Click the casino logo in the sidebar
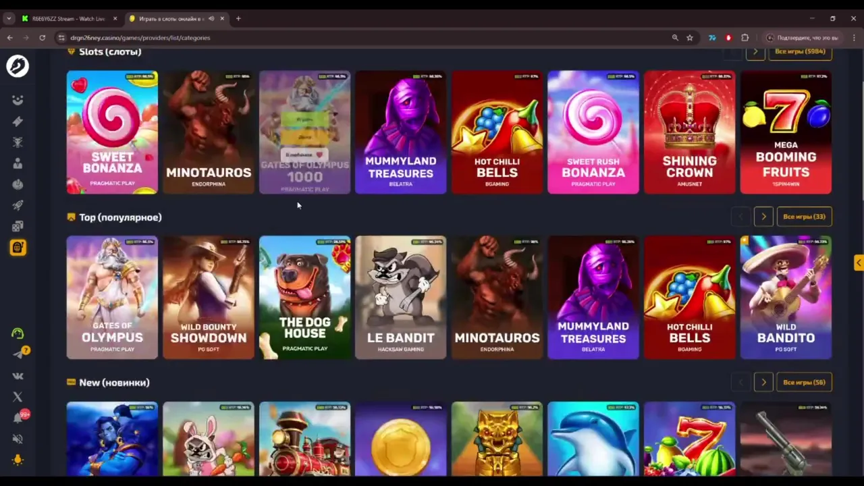The height and width of the screenshot is (486, 864). point(18,66)
